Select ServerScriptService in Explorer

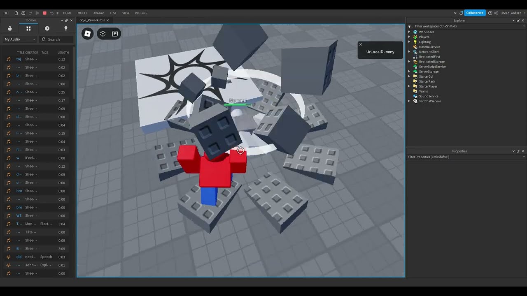pos(432,67)
